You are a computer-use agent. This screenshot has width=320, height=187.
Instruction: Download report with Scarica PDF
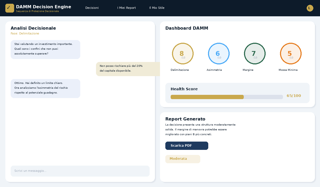coord(187,146)
